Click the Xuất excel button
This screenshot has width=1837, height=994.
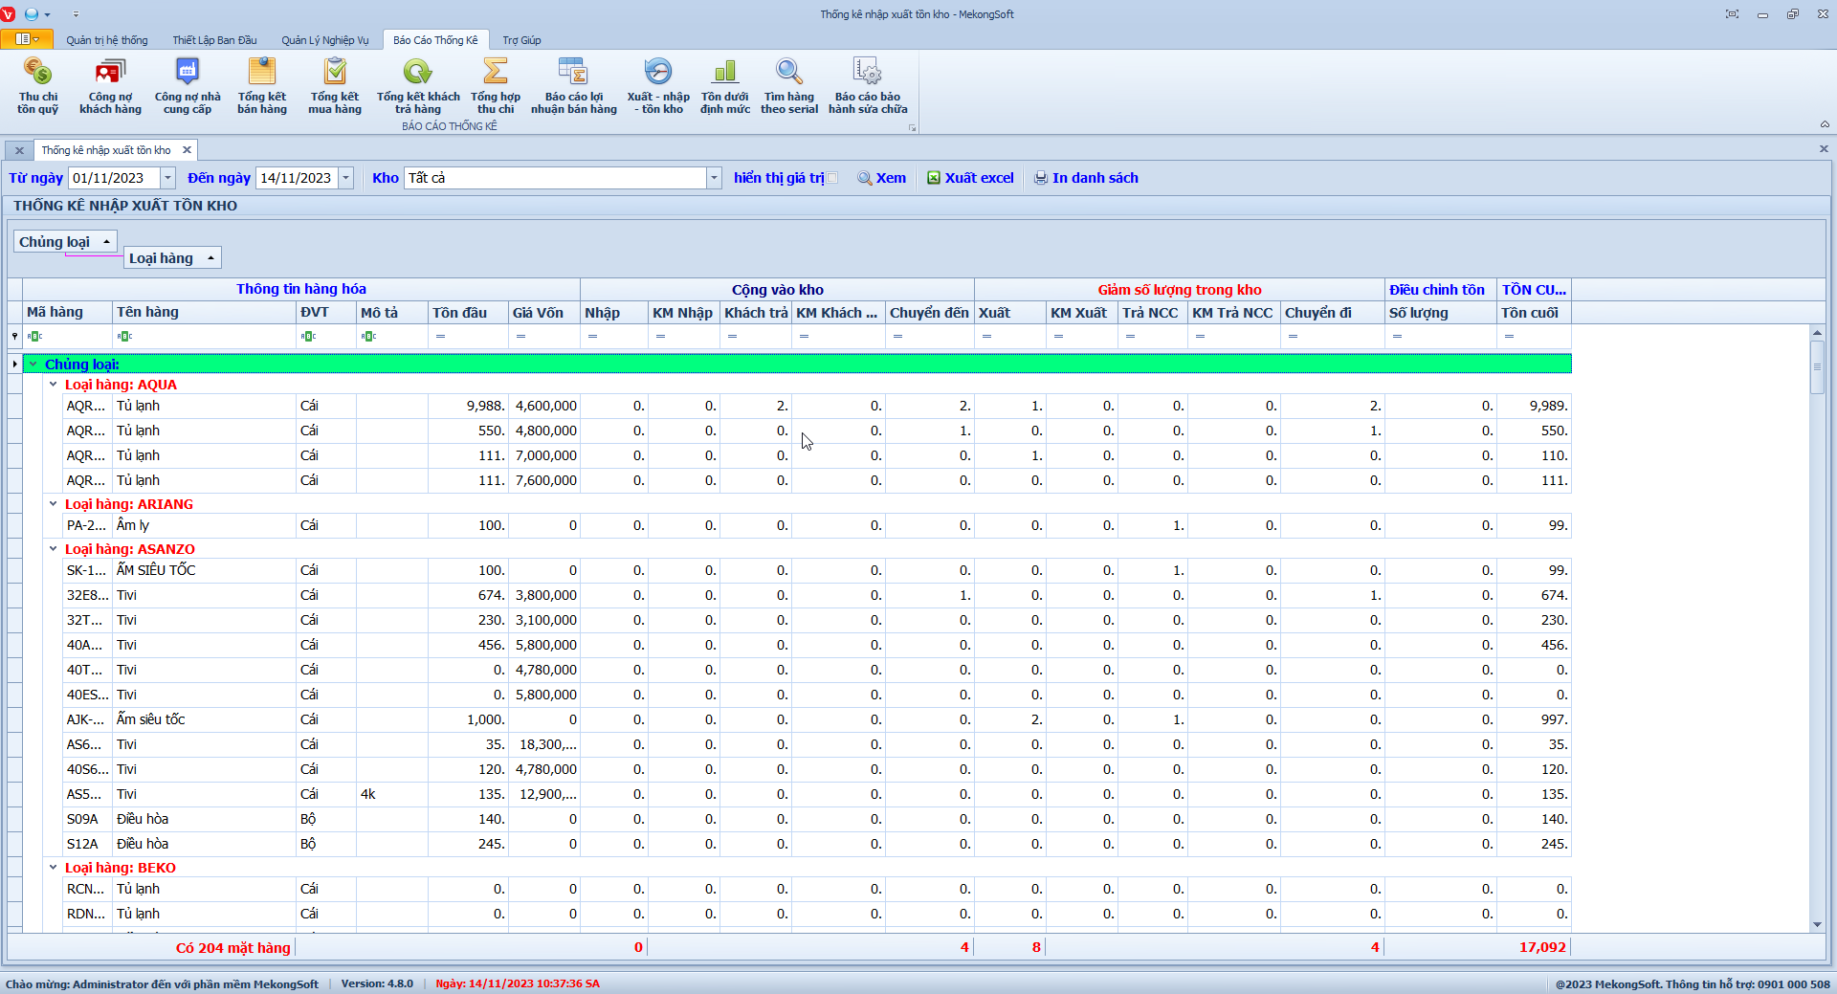[x=970, y=178]
